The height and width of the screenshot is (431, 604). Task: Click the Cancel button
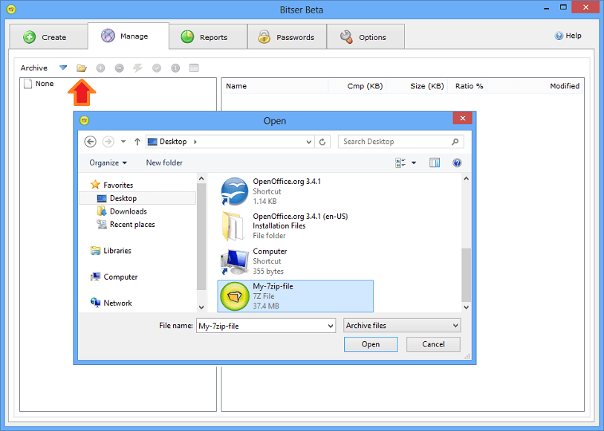click(433, 344)
